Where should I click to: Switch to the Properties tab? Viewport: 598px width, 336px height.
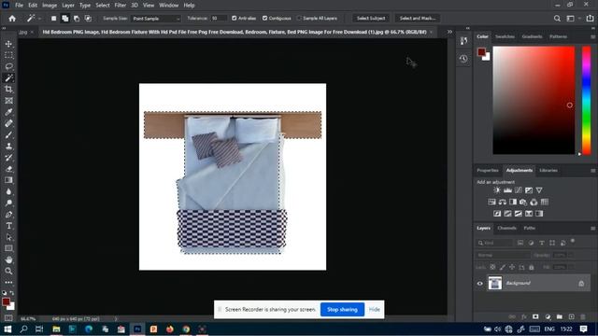coord(488,170)
